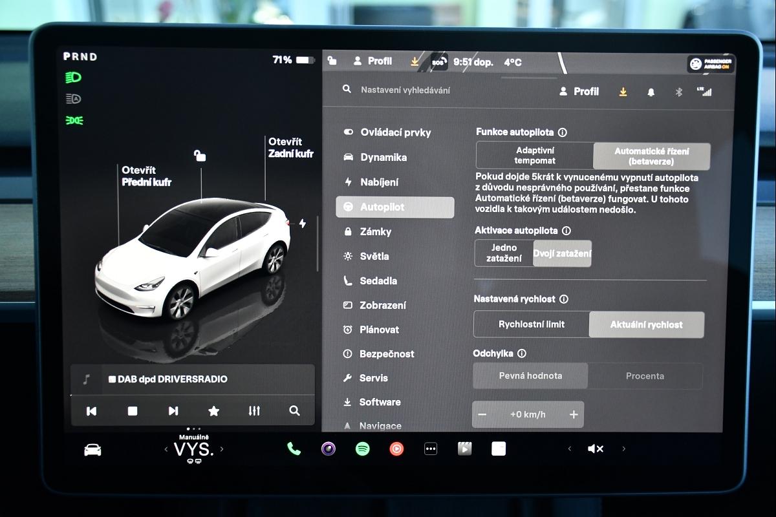776x517 pixels.
Task: Tap the Bluetooth icon in settings header
Action: pyautogui.click(x=679, y=92)
